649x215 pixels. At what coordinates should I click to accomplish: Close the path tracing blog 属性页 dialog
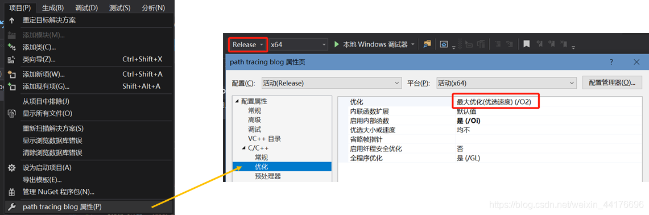coord(636,62)
